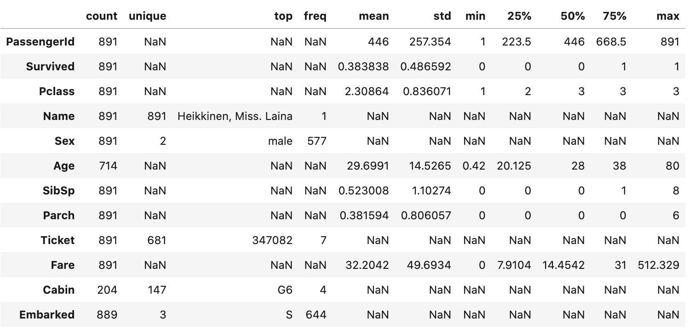689x330 pixels.
Task: Select the Age mean value 29.6991
Action: pyautogui.click(x=367, y=166)
